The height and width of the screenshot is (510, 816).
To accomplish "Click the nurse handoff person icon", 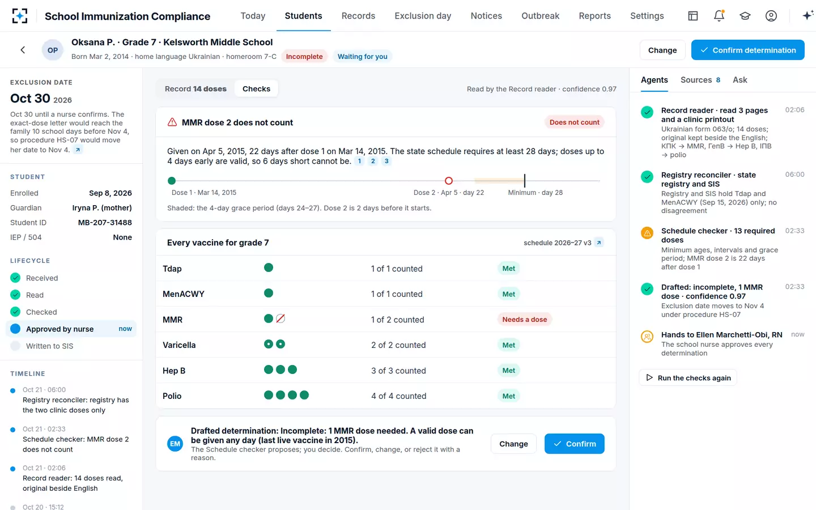I will click(647, 337).
